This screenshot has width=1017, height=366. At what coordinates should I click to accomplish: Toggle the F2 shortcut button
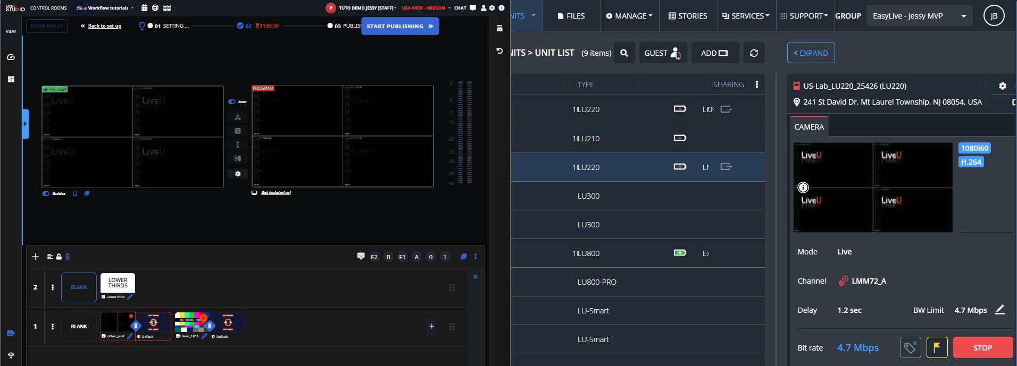(x=374, y=257)
